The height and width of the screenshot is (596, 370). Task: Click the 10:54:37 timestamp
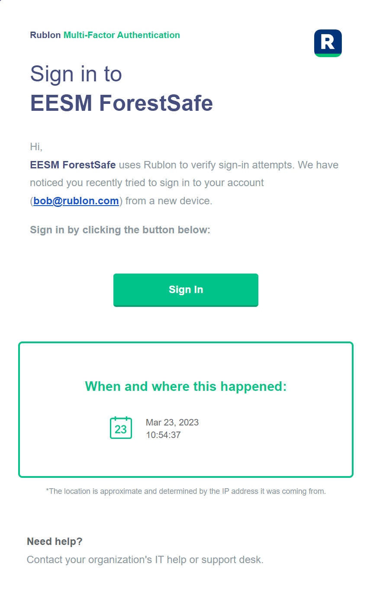click(163, 435)
